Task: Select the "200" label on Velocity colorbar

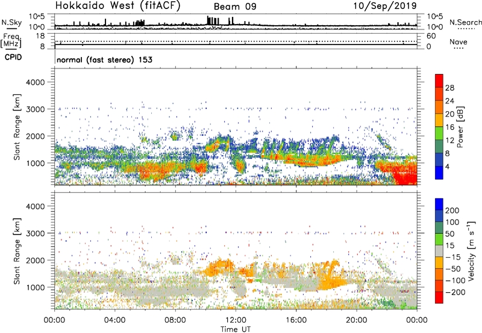Action: [x=452, y=210]
